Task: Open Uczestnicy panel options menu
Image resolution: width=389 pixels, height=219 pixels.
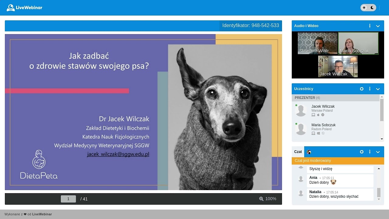Action: [370, 89]
